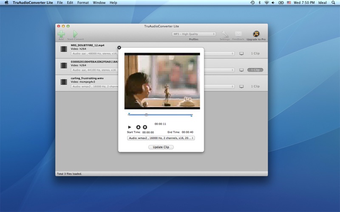Image resolution: width=340 pixels, height=212 pixels.
Task: Click the Profiles label
Action: tap(194, 39)
